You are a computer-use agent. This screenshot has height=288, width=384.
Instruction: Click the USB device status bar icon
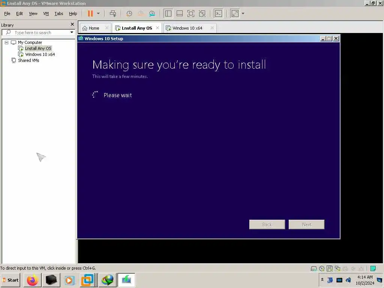tap(361, 268)
